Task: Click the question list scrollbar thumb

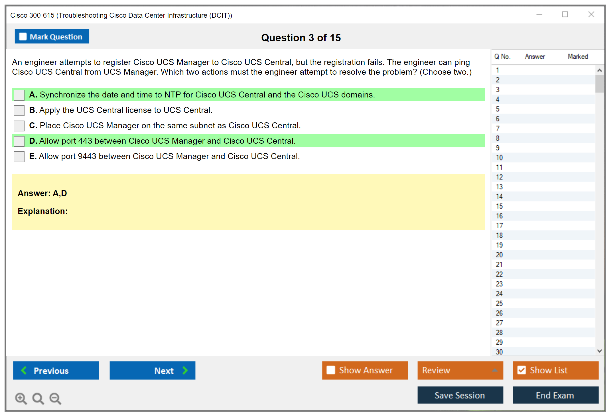Action: click(599, 84)
